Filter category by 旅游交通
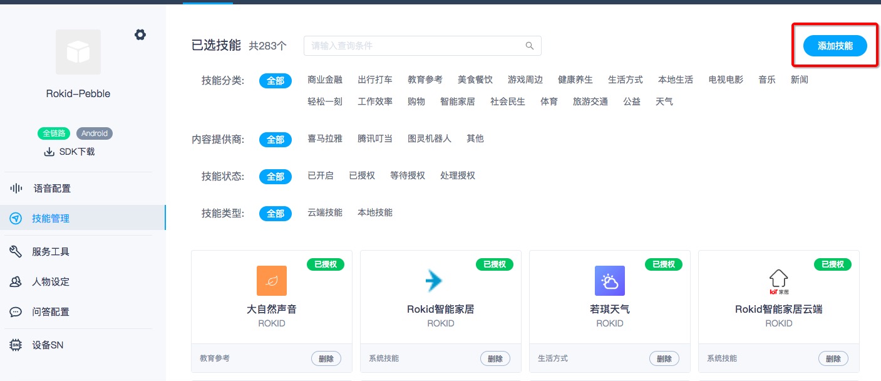This screenshot has width=881, height=381. [x=590, y=101]
